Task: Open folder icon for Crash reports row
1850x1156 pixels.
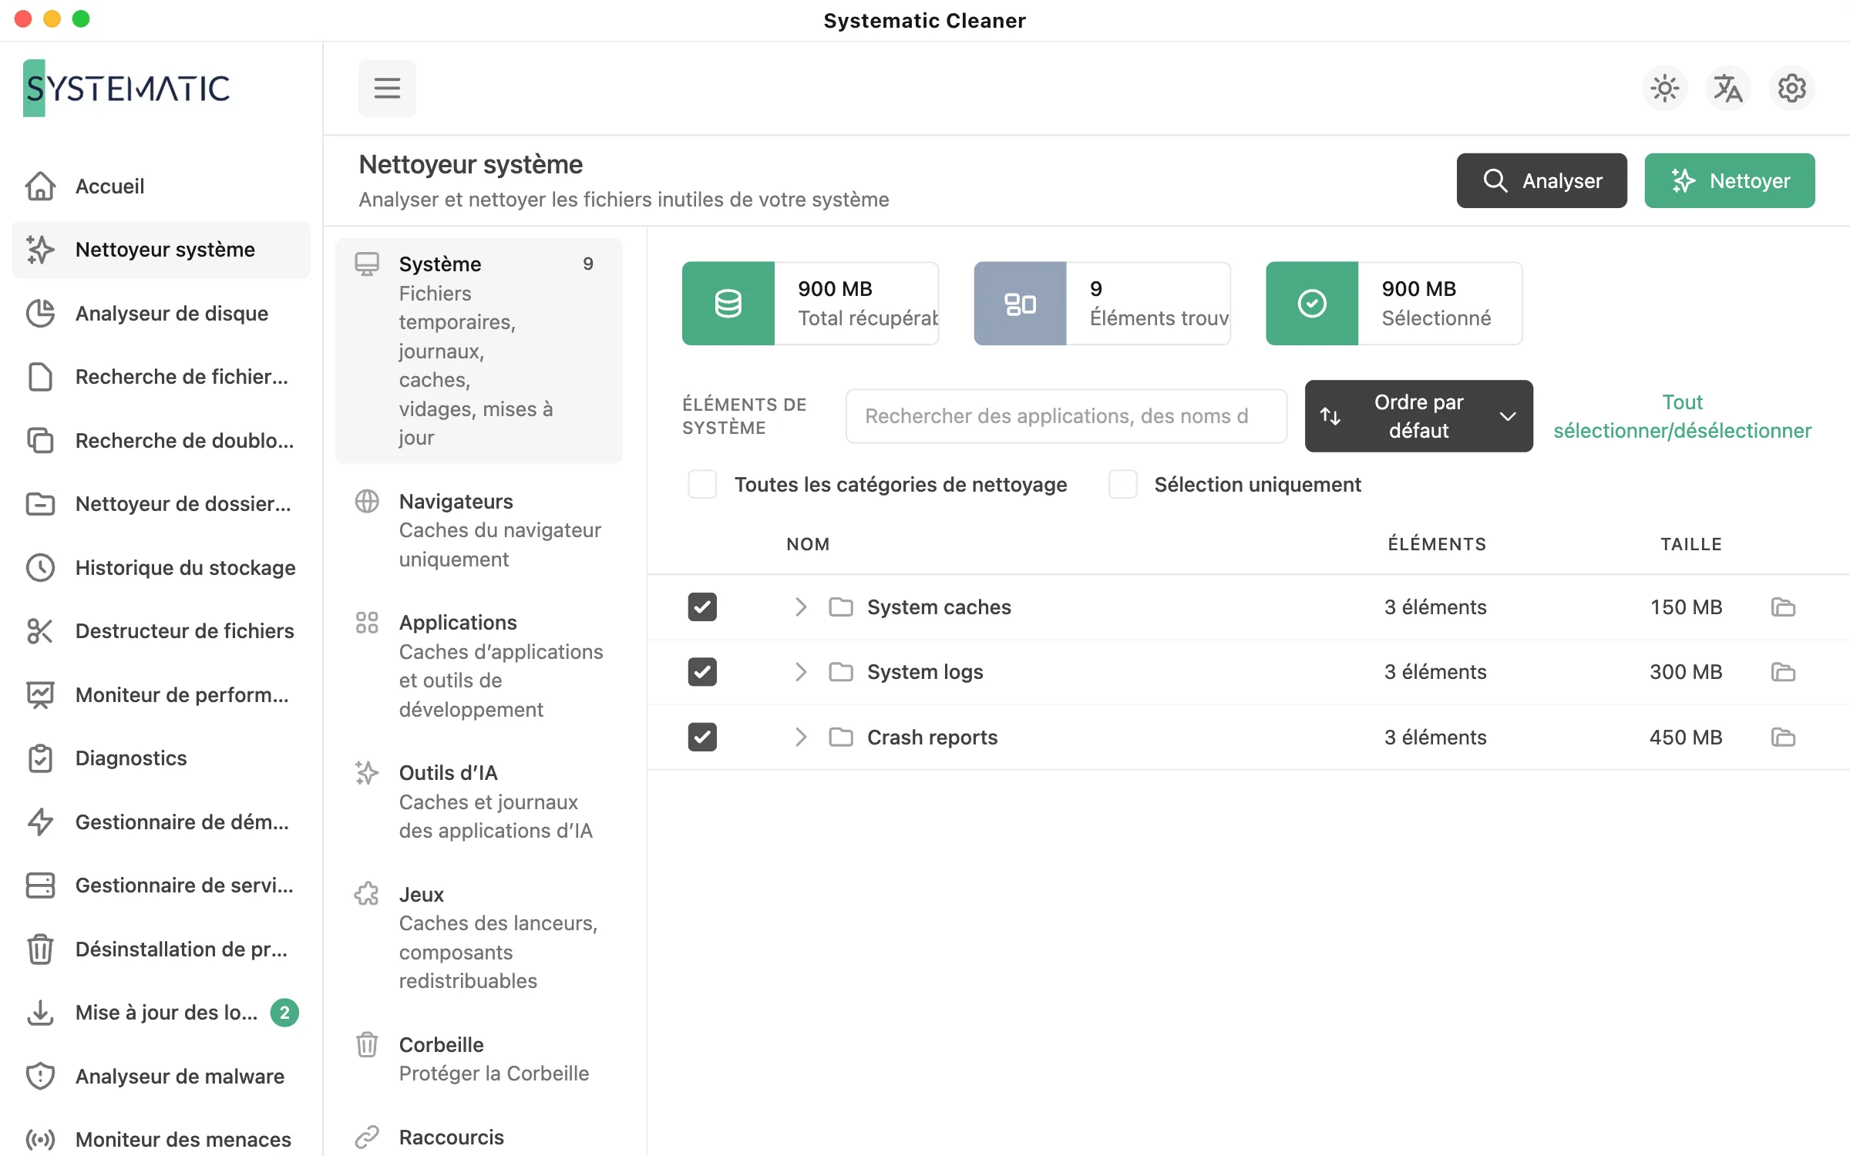Action: [x=1783, y=738]
